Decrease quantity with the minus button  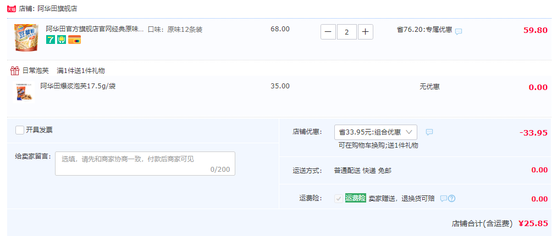click(328, 32)
